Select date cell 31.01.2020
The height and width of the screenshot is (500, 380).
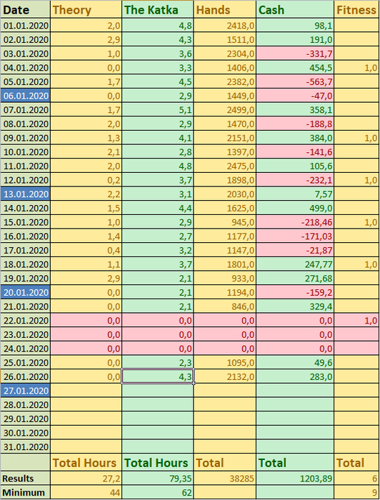[25, 446]
